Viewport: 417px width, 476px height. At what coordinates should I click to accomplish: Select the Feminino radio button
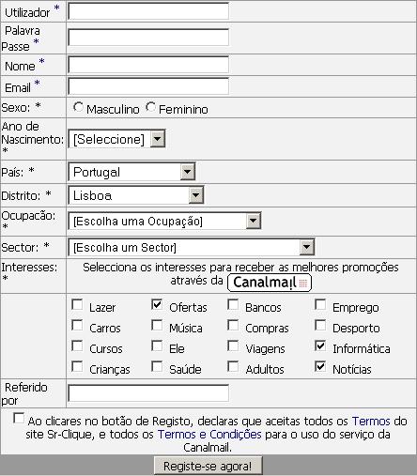150,107
